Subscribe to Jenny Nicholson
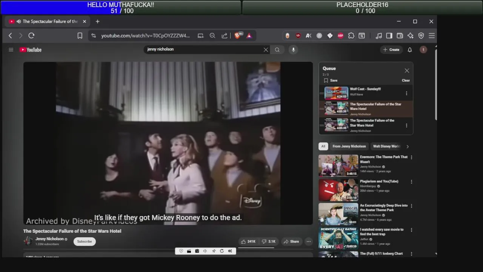Screen dimensions: 483x272 (85, 241)
